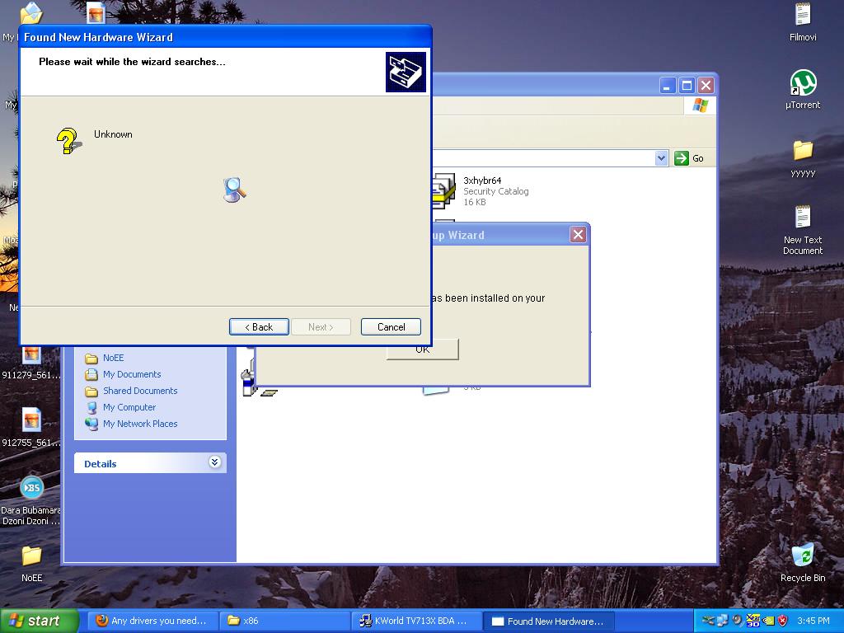Click the Go button in Explorer

click(x=690, y=158)
